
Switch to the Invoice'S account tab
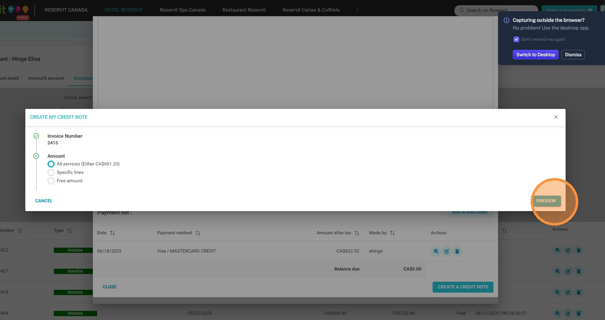[x=46, y=78]
